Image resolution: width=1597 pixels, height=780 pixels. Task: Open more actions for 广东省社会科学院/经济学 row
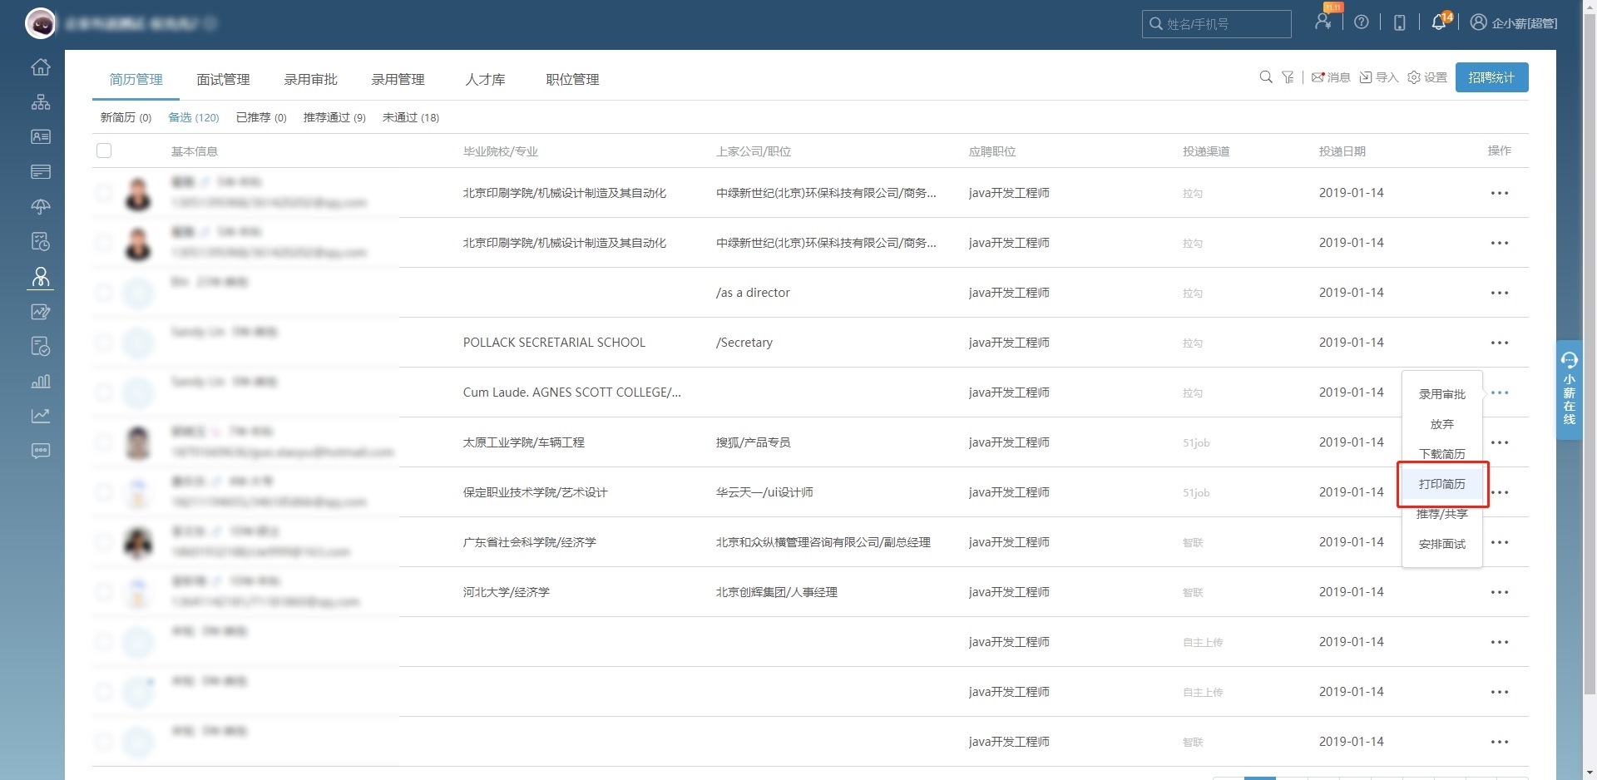coord(1500,542)
